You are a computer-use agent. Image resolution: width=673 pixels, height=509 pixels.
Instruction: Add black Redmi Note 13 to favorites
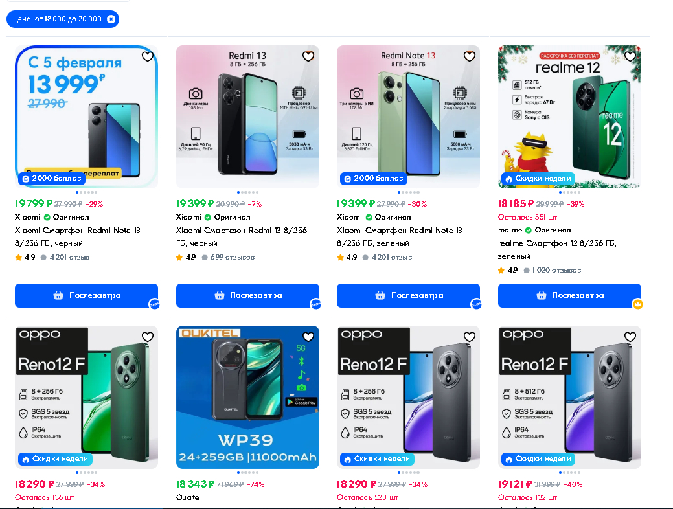coord(147,56)
